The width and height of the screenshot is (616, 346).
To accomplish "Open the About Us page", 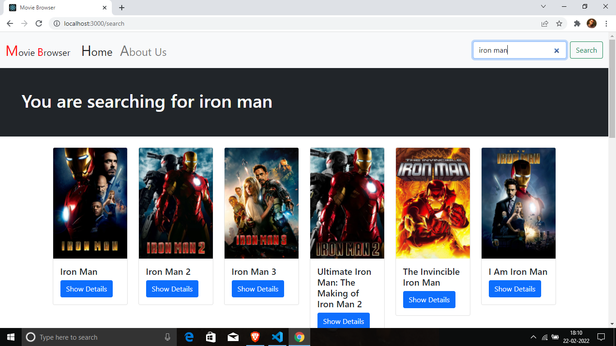I will click(x=143, y=51).
